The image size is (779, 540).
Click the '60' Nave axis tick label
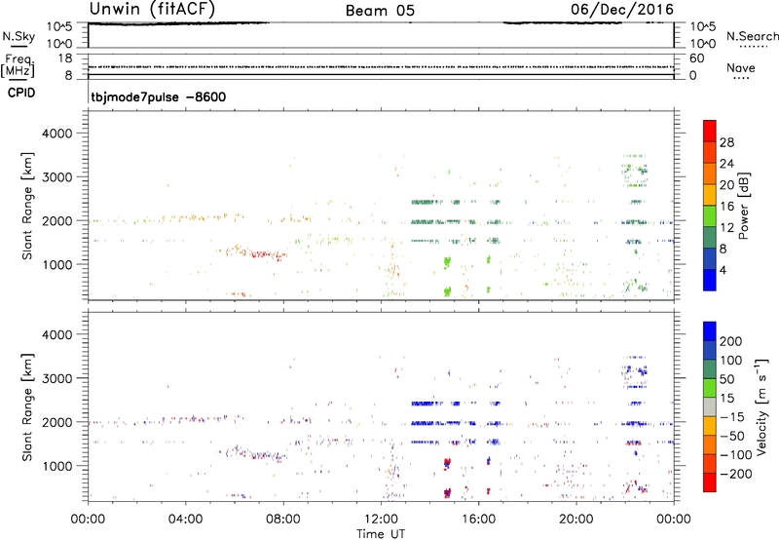(696, 58)
